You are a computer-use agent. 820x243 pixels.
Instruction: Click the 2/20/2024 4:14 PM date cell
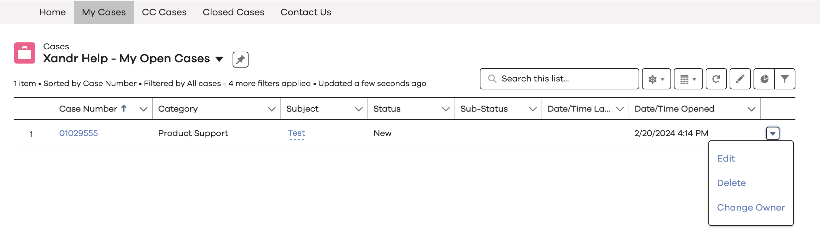point(671,133)
